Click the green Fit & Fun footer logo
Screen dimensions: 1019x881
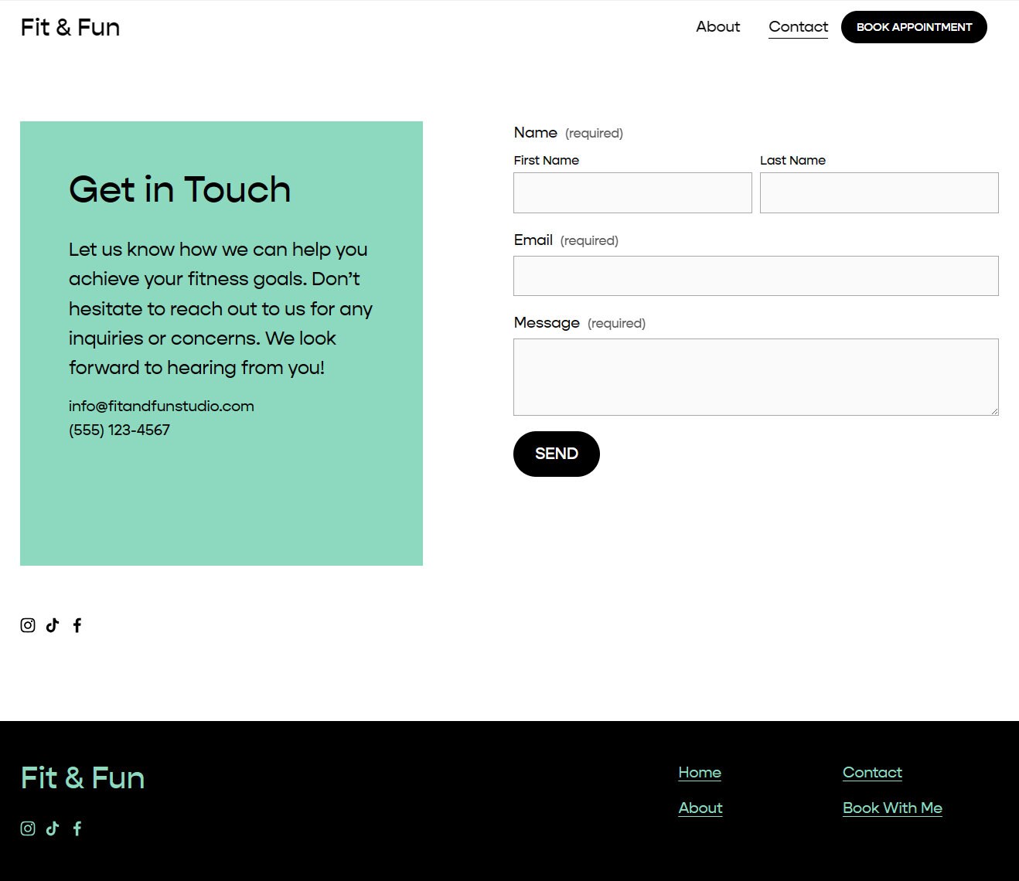pos(83,778)
